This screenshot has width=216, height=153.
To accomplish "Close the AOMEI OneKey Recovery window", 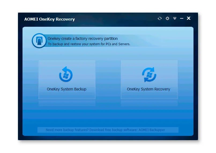I will coord(189,18).
